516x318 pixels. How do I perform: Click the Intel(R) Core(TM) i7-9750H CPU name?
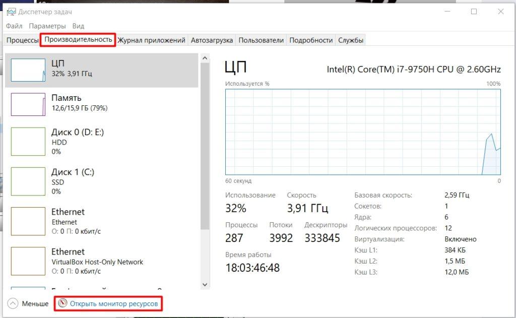tap(414, 70)
